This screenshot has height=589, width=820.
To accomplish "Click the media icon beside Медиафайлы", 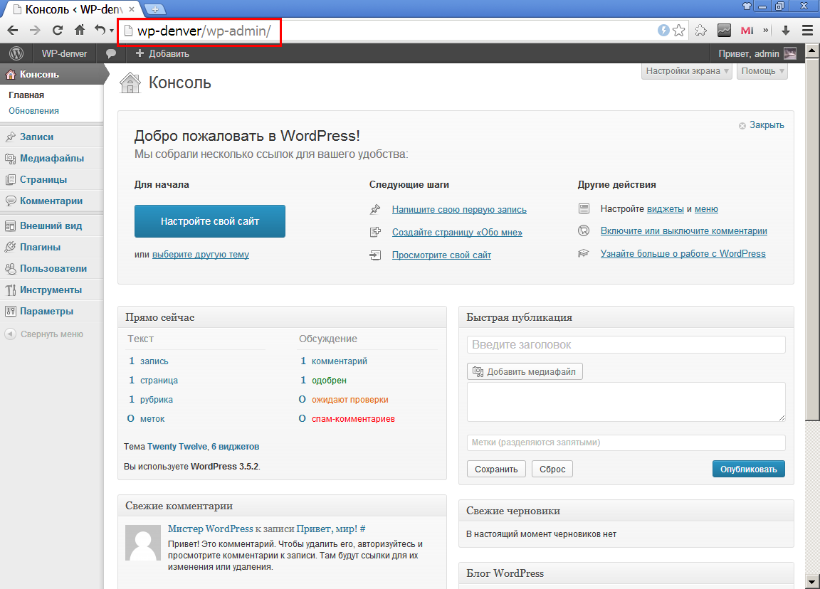I will point(11,159).
